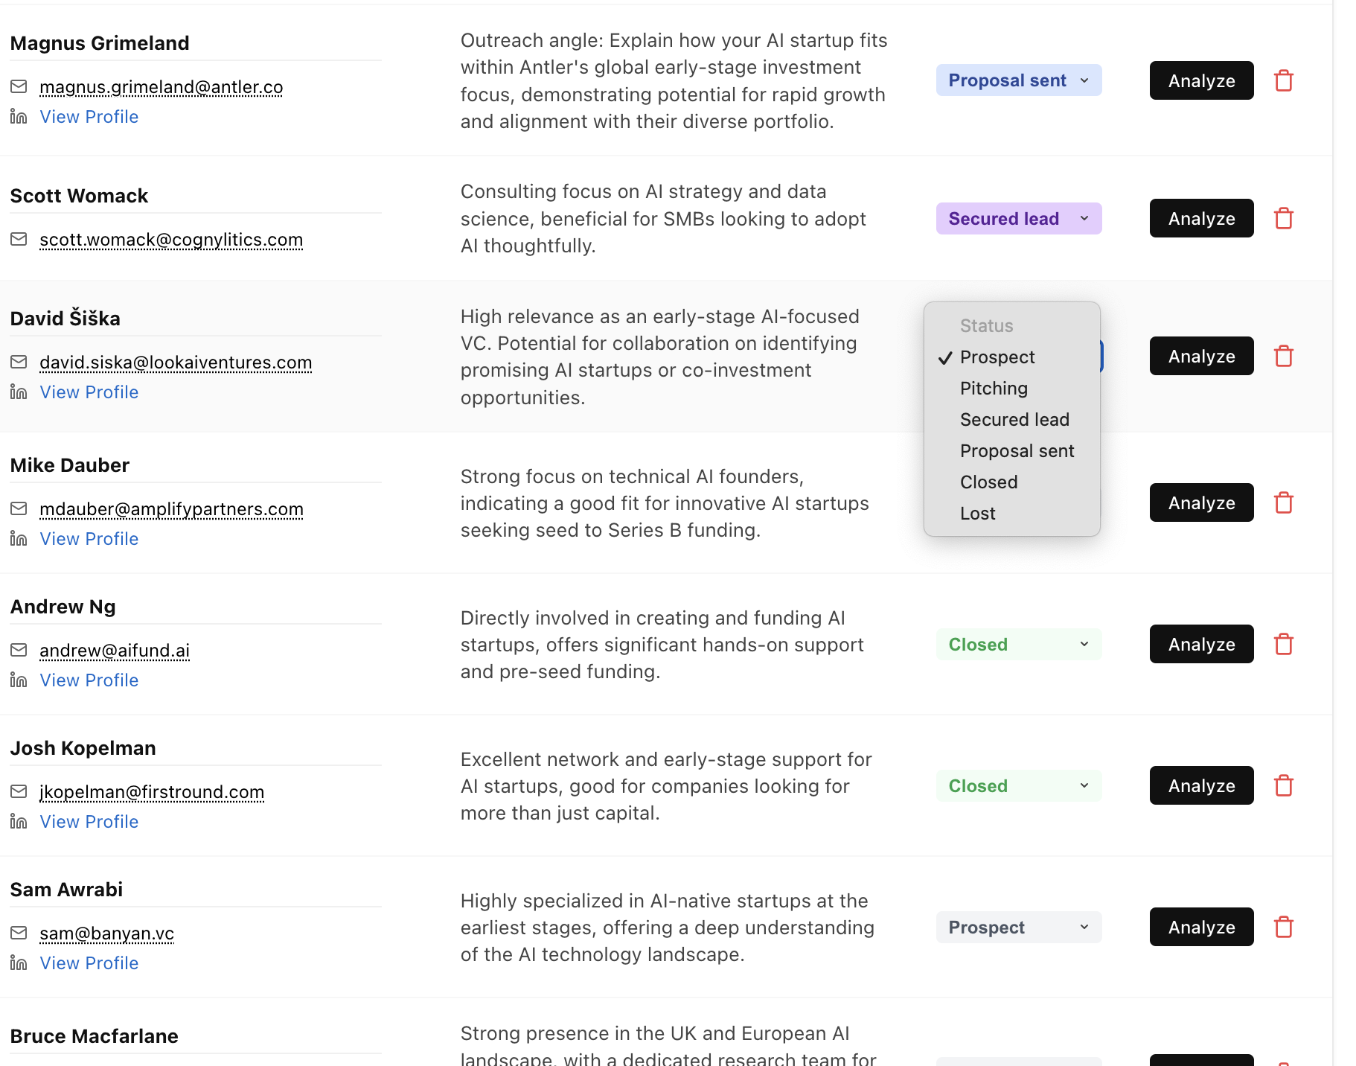Open Sam Awrabi's Prospect status dropdown
The width and height of the screenshot is (1356, 1066).
point(1018,928)
